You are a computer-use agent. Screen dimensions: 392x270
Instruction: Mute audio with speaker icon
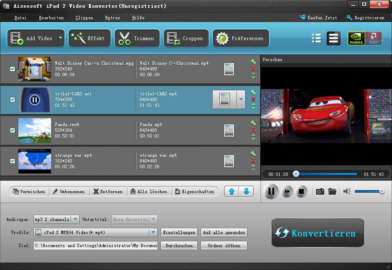[x=347, y=191]
